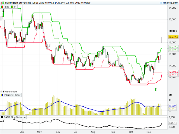The image size is (179, 134).
Task: Click the blue 28.327 volatility value label
Action: pos(172,106)
